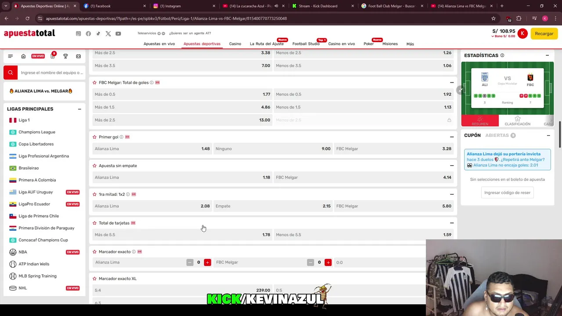Image resolution: width=562 pixels, height=316 pixels.
Task: Open the Facebook icon in header
Action: pyautogui.click(x=88, y=33)
